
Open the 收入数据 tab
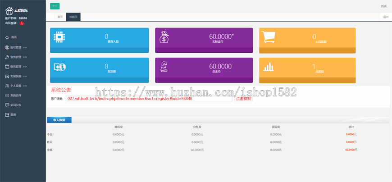pyautogui.click(x=59, y=120)
